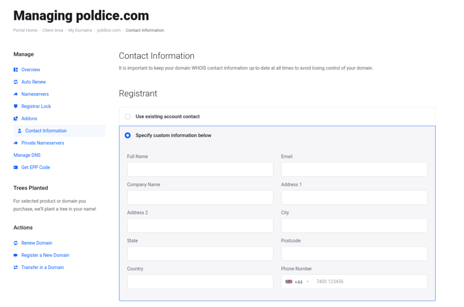Click the Registrar Lock shield icon
This screenshot has width=464, height=307.
pyautogui.click(x=16, y=107)
